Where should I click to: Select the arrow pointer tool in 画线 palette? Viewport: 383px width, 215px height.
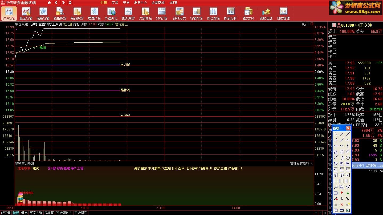coord(336,134)
